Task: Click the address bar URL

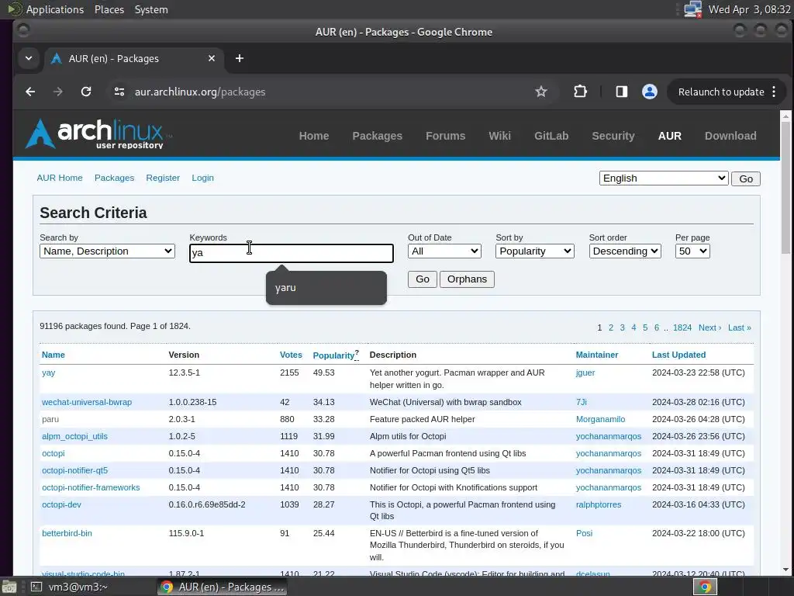Action: tap(200, 92)
